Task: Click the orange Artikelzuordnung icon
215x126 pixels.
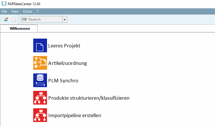Action: coord(40,63)
